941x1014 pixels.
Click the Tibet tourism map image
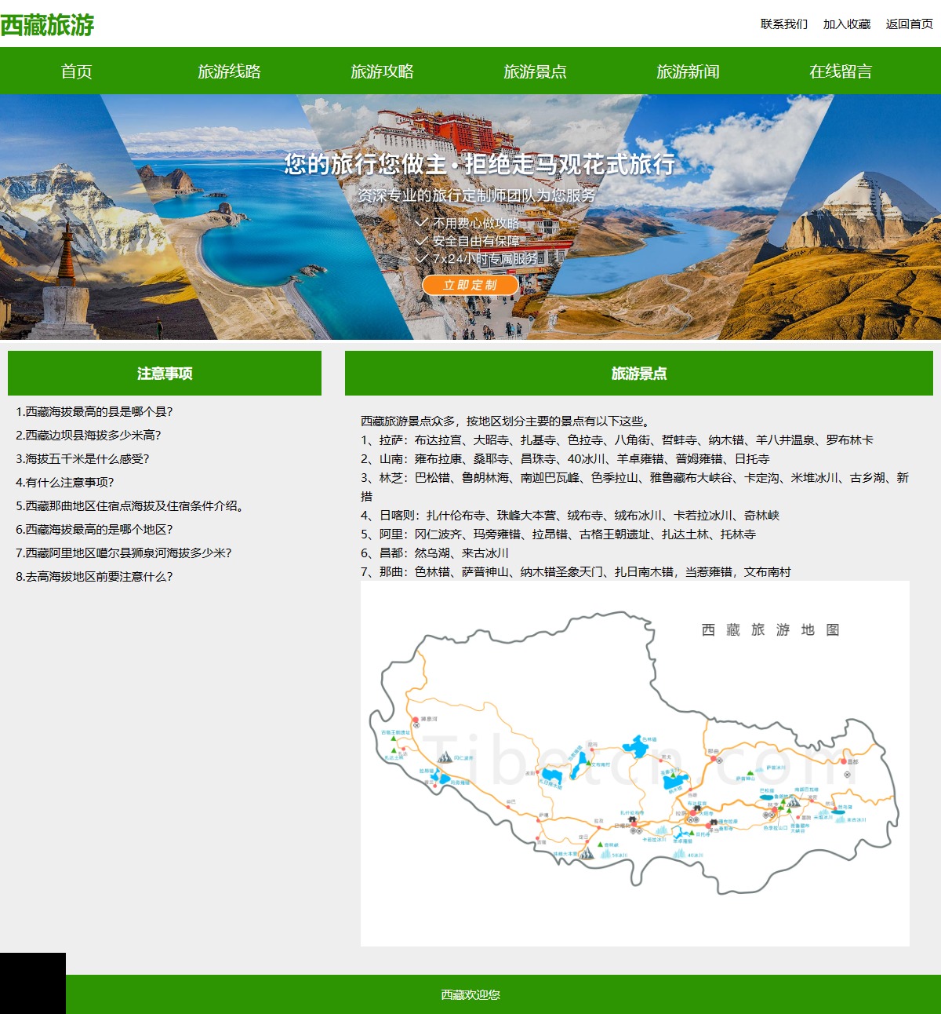(634, 763)
